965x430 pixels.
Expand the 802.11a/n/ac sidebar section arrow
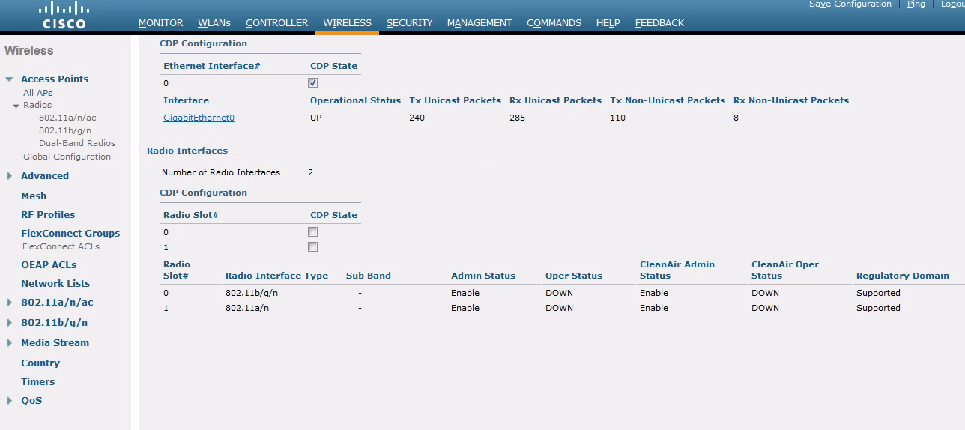pos(9,303)
